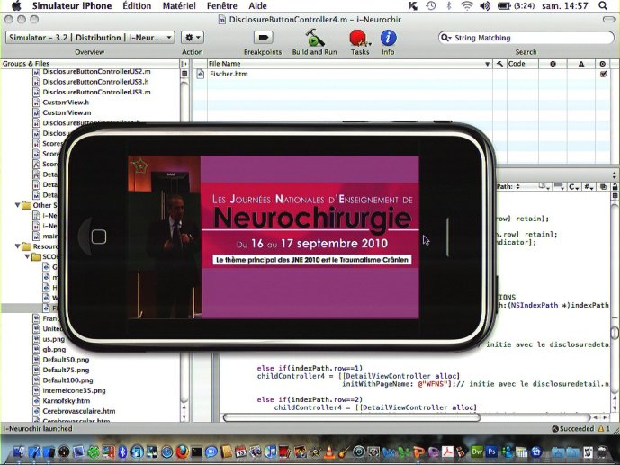Click the errors column header icon
The image size is (620, 465).
[x=553, y=64]
